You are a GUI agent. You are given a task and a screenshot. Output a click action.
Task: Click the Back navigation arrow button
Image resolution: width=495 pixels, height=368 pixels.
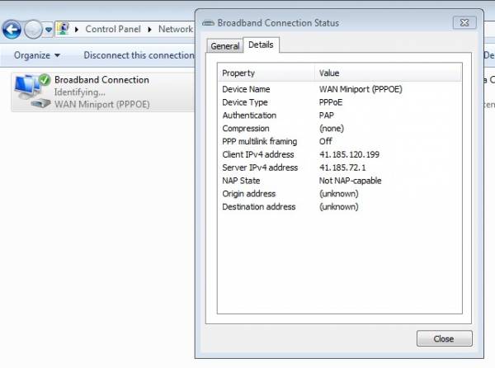click(x=12, y=30)
